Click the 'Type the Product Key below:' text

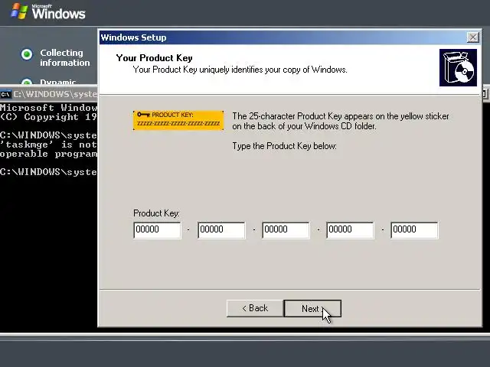[x=284, y=146]
